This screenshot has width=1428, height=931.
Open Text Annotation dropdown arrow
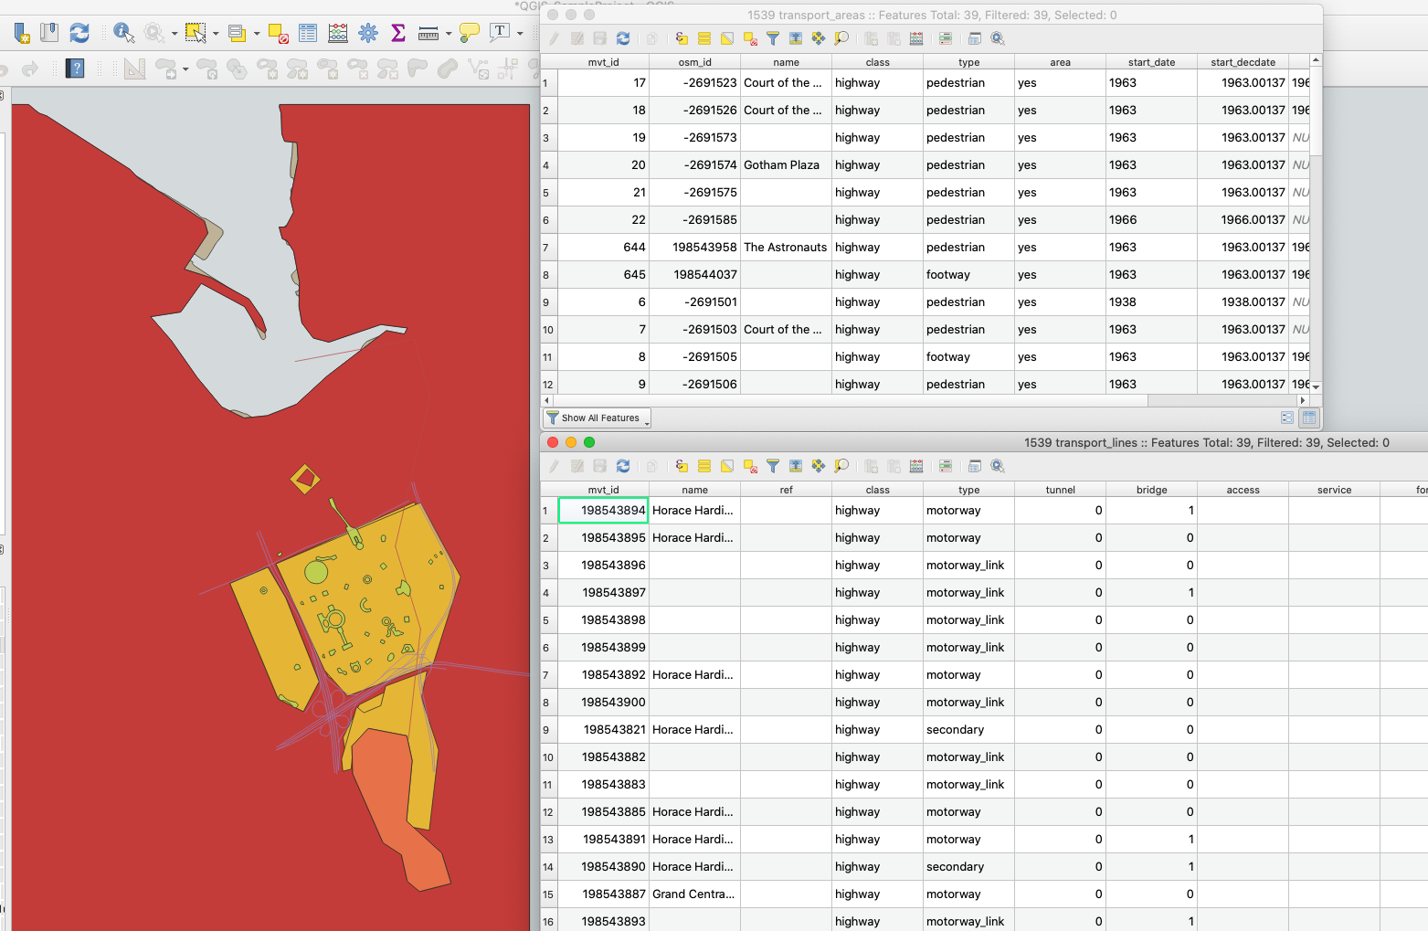[520, 34]
